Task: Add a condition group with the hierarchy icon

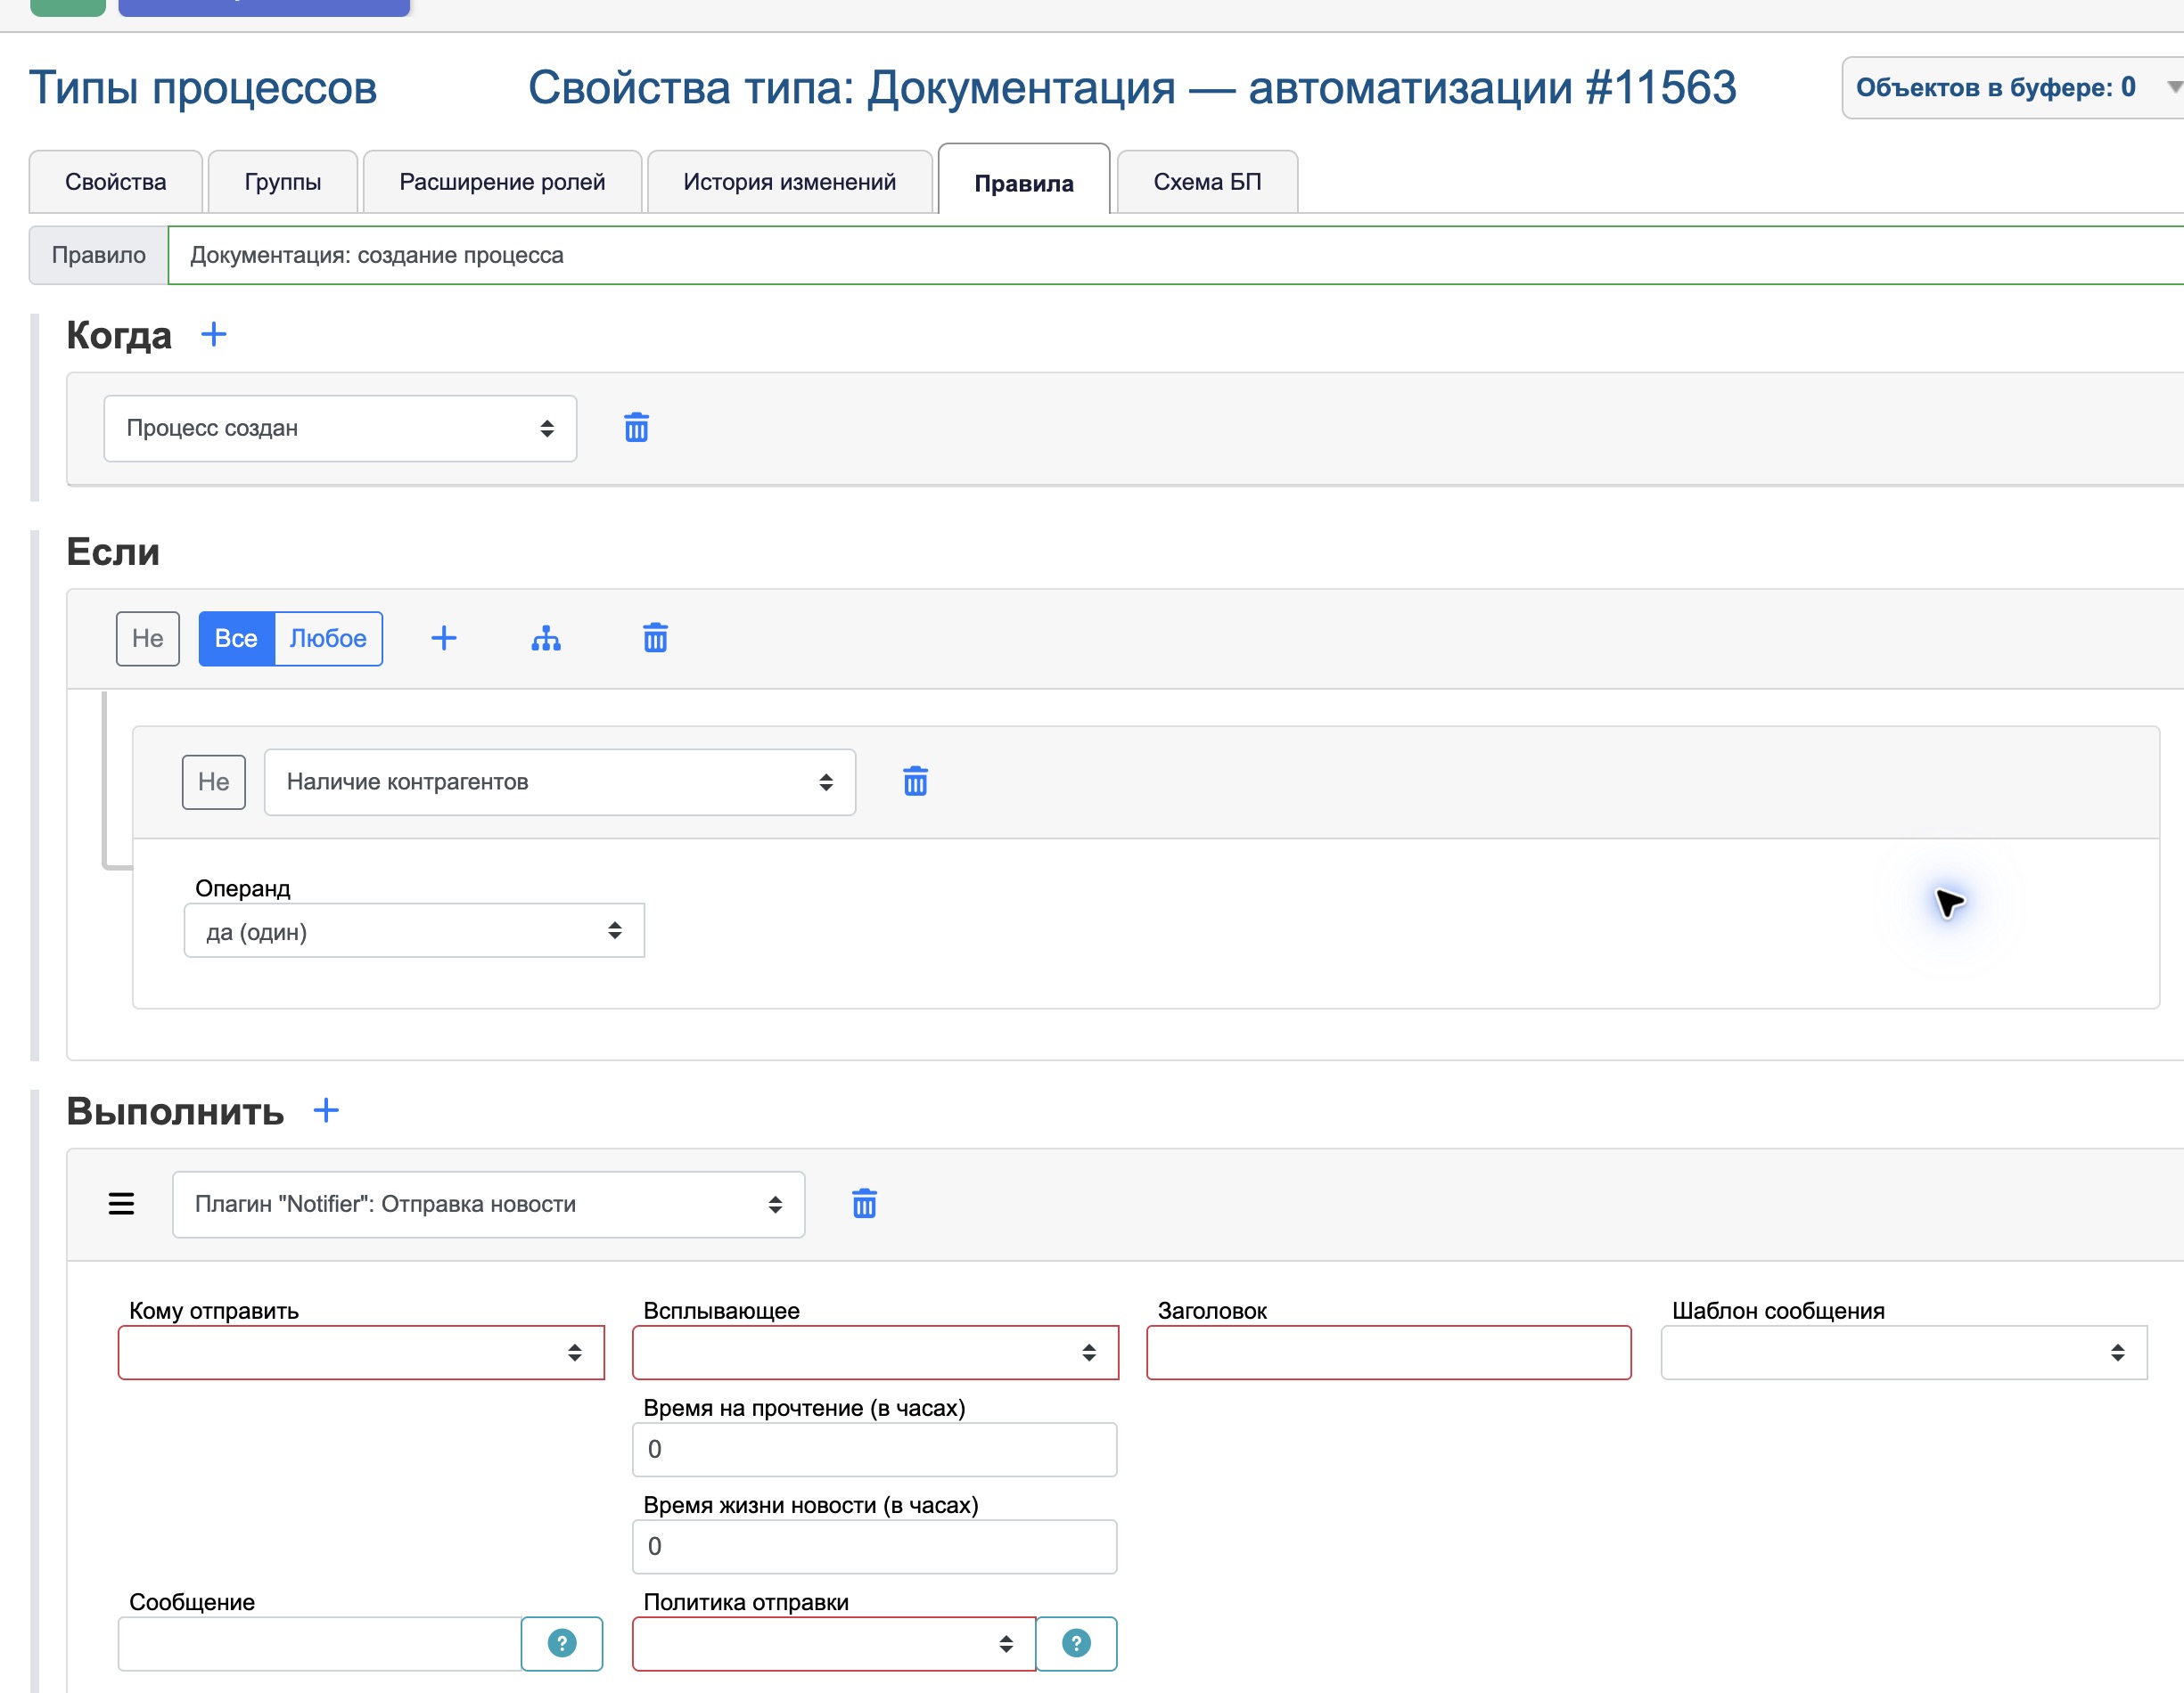Action: click(546, 639)
